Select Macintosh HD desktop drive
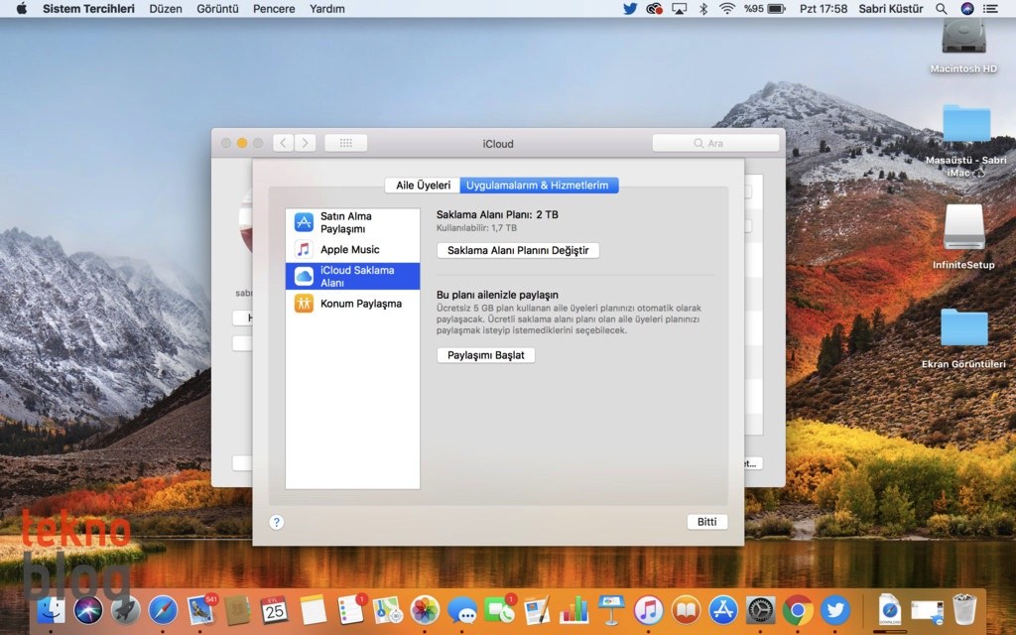Image resolution: width=1016 pixels, height=635 pixels. [x=963, y=47]
